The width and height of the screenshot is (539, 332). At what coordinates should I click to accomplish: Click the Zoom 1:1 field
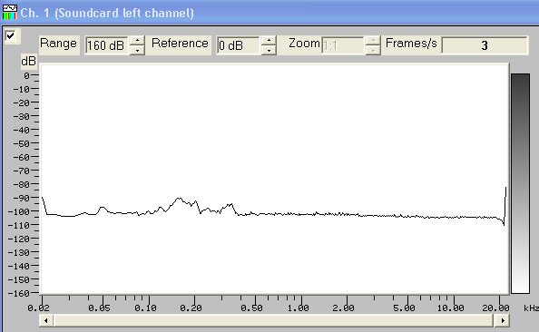343,45
